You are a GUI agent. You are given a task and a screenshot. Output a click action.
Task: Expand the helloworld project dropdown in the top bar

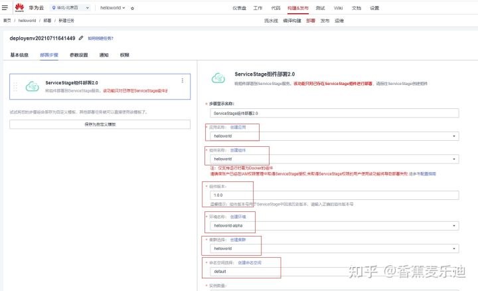pos(112,7)
